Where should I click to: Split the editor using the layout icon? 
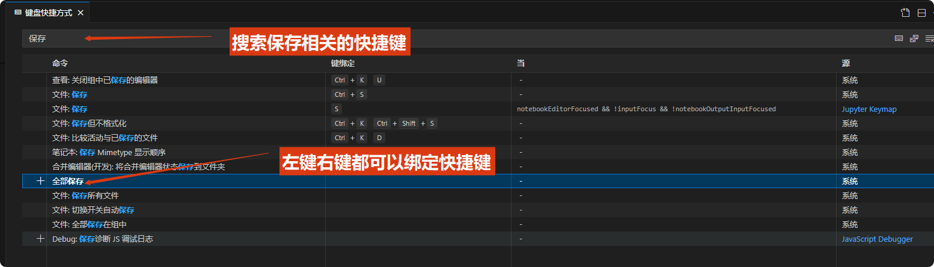pyautogui.click(x=921, y=13)
